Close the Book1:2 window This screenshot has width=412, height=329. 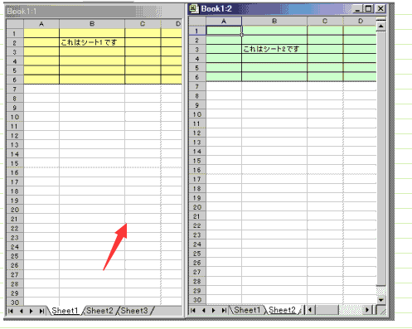point(380,9)
